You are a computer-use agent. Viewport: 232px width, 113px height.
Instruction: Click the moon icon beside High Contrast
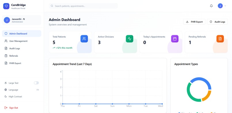6,97
